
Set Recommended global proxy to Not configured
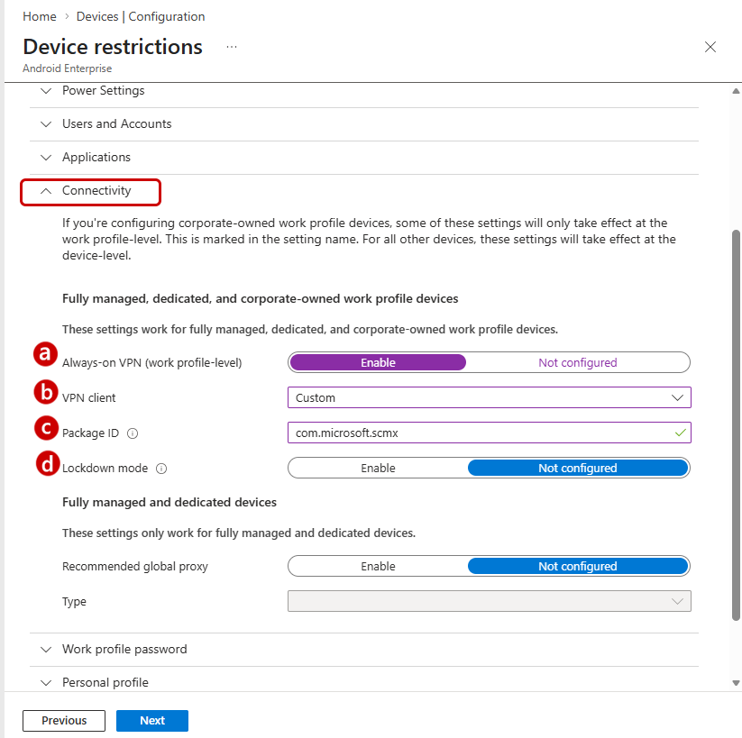577,566
